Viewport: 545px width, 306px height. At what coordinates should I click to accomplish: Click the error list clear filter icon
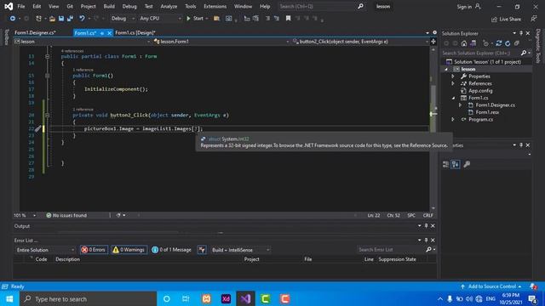pos(202,250)
